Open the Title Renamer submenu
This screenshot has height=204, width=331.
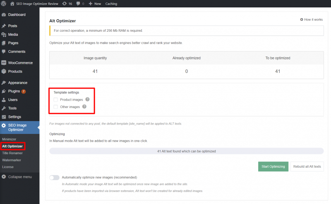(12, 153)
